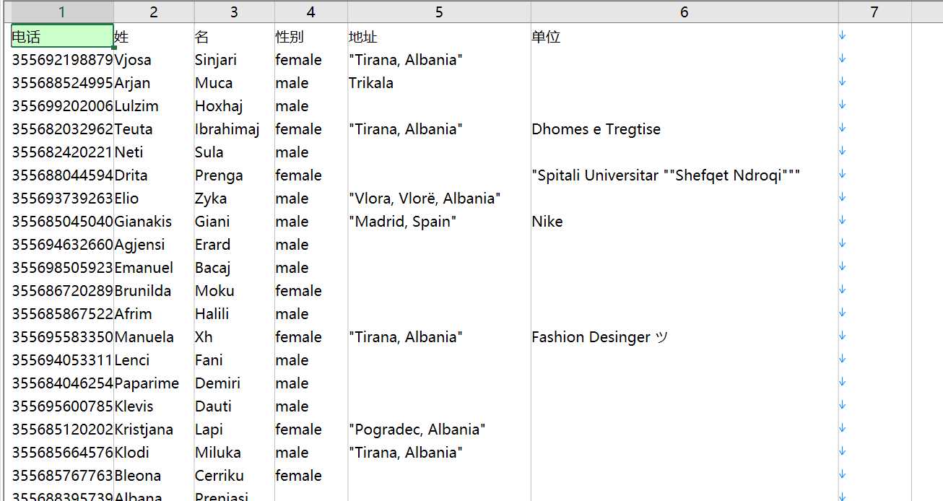Viewport: 943px width, 501px height.
Task: Click the 电话 header cell
Action: (62, 37)
